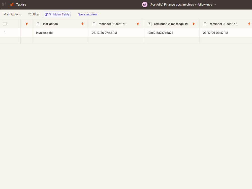Click the Tables title
This screenshot has width=252, height=189.
(21, 5)
